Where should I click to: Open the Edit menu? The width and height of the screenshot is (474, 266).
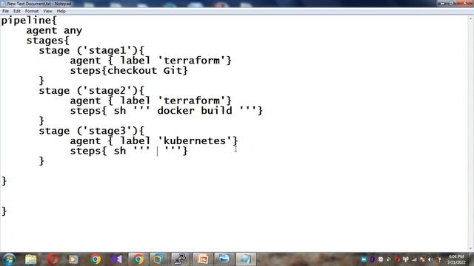[x=17, y=11]
